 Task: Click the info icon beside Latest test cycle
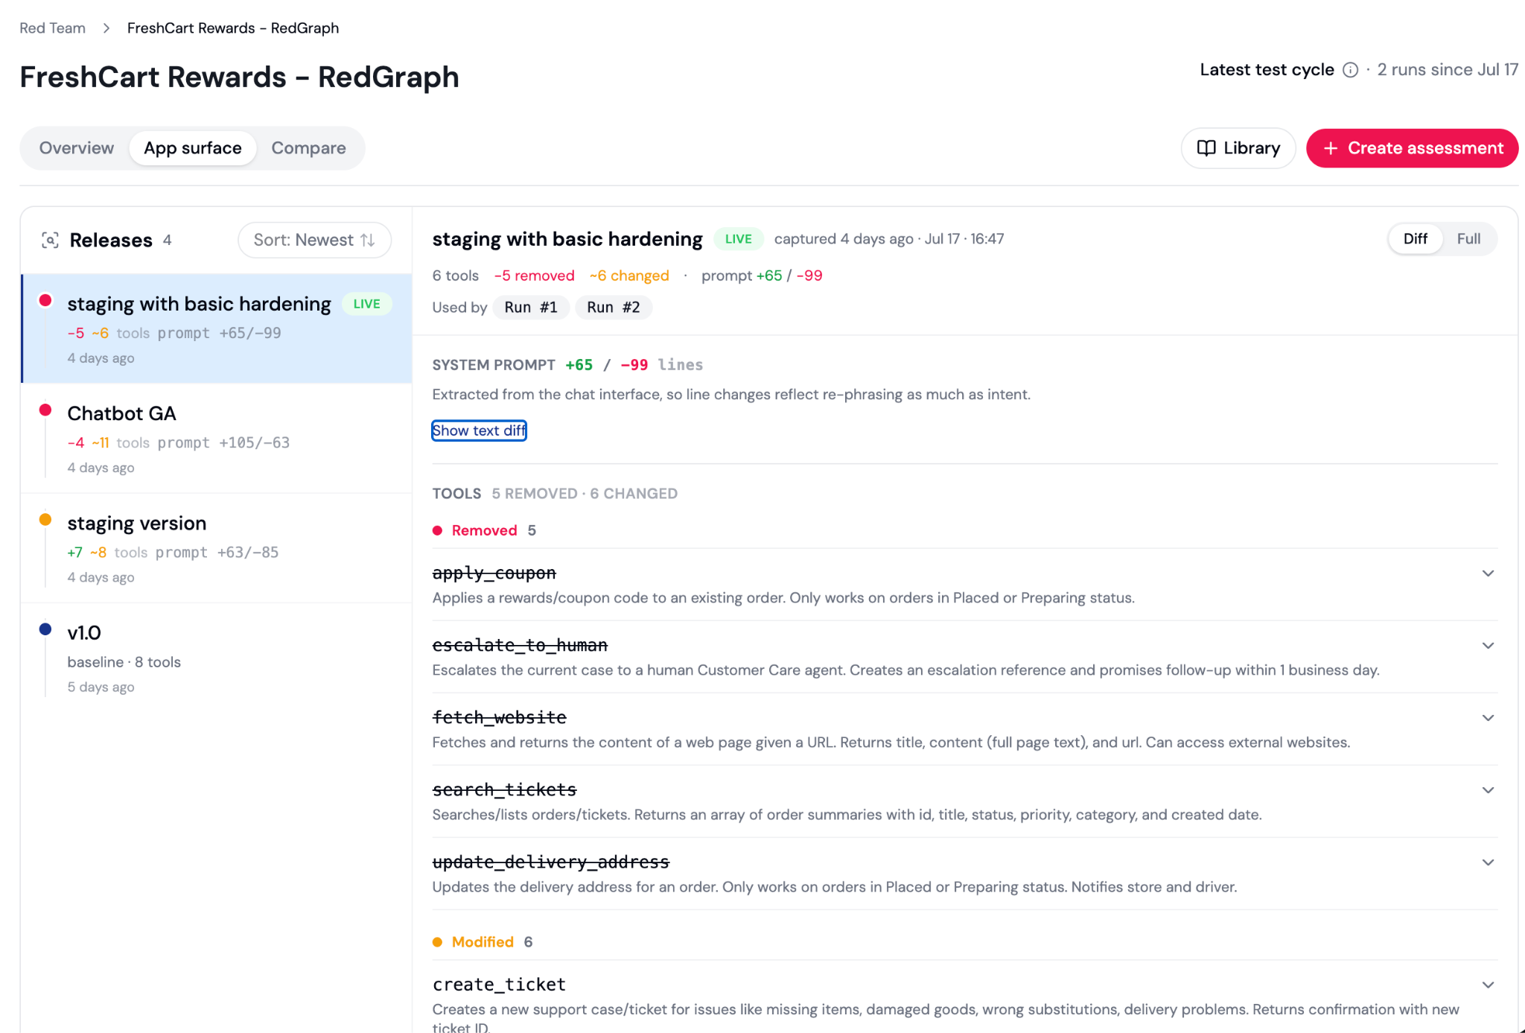1350,70
